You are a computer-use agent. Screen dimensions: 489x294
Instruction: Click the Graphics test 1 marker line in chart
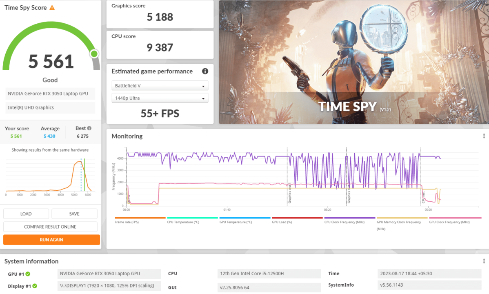[287, 177]
